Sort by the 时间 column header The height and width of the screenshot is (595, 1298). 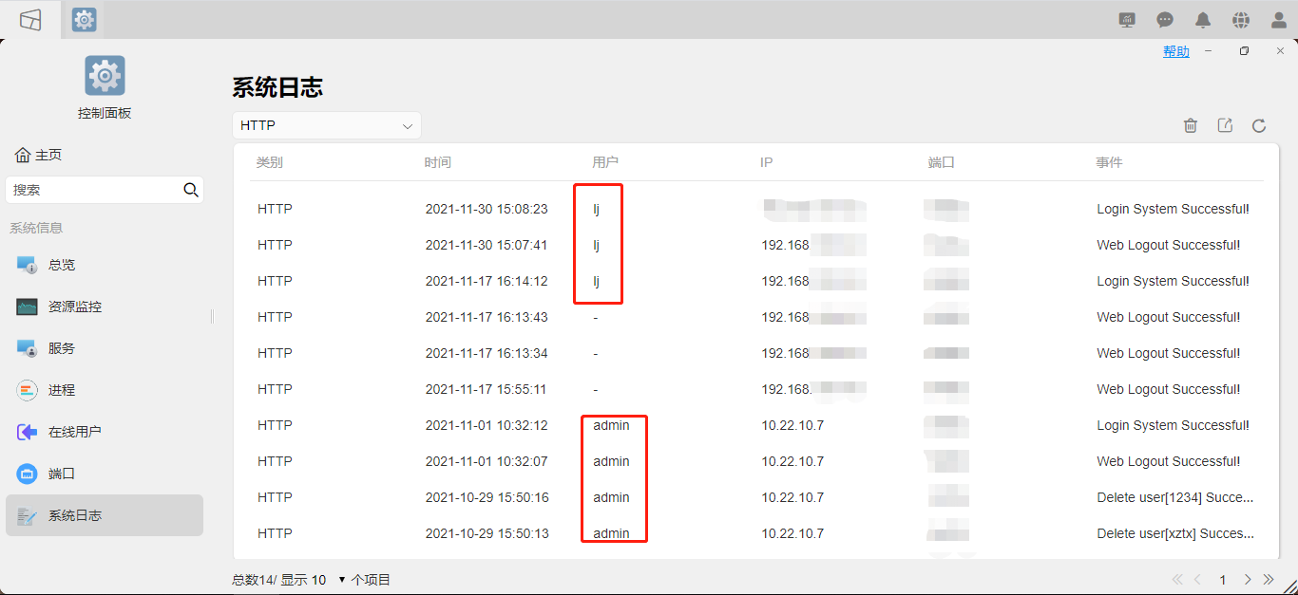[x=438, y=162]
